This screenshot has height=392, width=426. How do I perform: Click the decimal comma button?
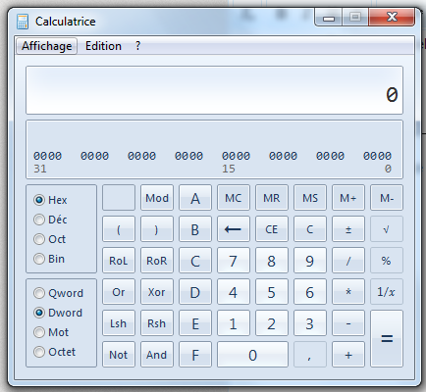(x=310, y=355)
